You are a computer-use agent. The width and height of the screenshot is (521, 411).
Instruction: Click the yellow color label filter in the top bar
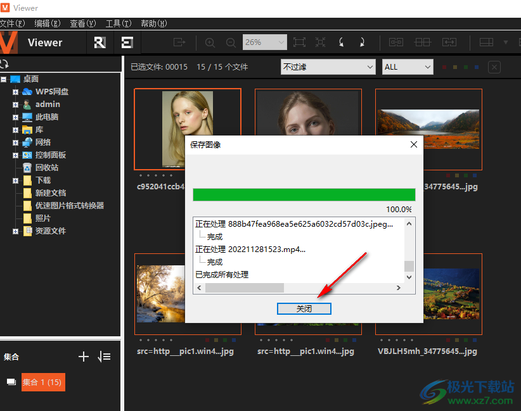pos(455,67)
